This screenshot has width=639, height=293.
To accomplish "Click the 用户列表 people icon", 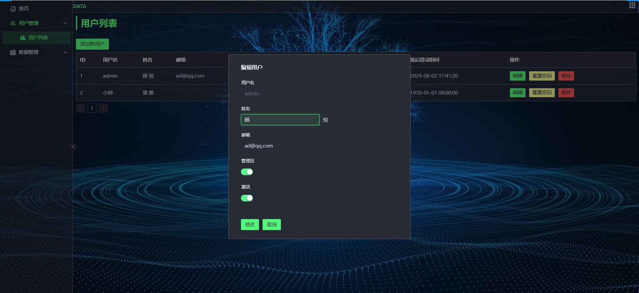I will click(x=23, y=38).
